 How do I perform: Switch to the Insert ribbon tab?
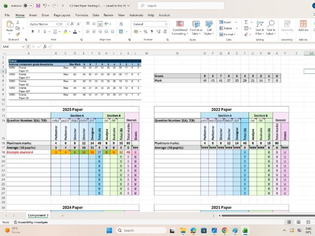pos(33,15)
